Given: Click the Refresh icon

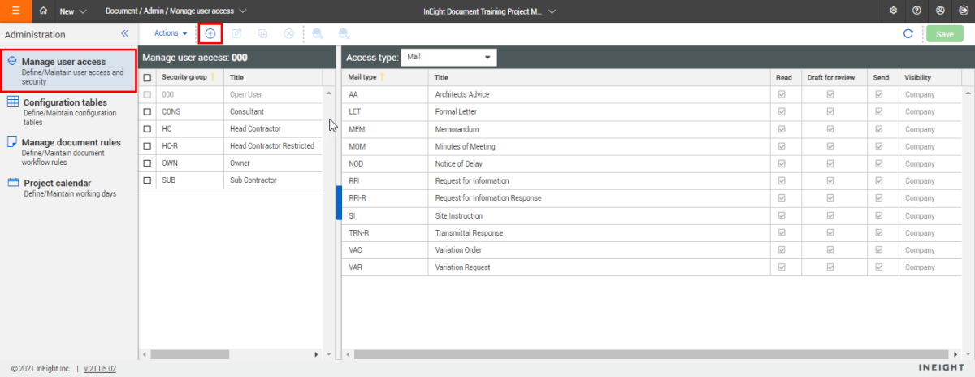Looking at the screenshot, I should coord(908,34).
